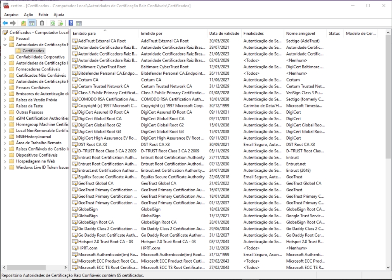Select Outras Pessoas in the tree
This screenshot has height=280, width=392.
tap(29, 112)
